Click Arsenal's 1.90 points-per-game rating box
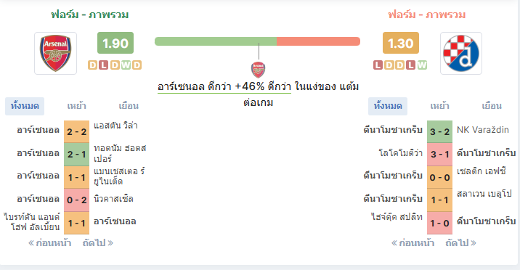520x270 pixels. (115, 43)
